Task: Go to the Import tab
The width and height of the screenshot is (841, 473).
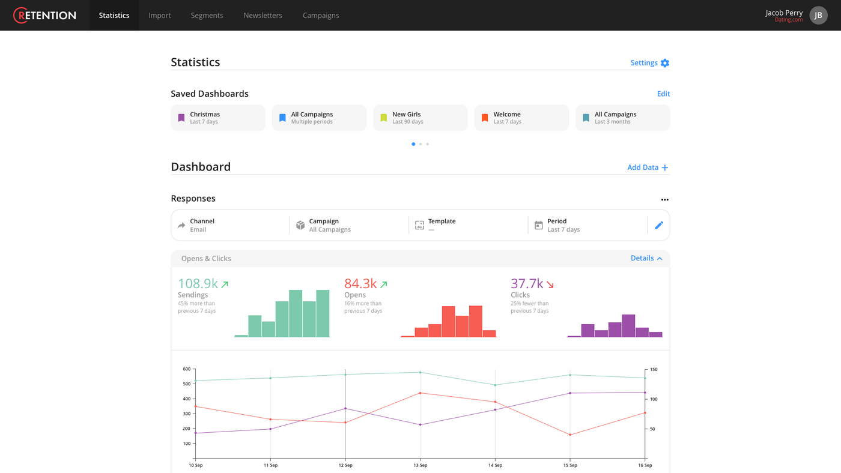Action: pyautogui.click(x=160, y=15)
